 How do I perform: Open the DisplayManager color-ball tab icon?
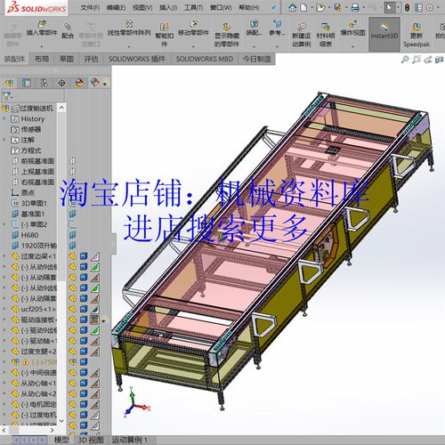pyautogui.click(x=79, y=83)
